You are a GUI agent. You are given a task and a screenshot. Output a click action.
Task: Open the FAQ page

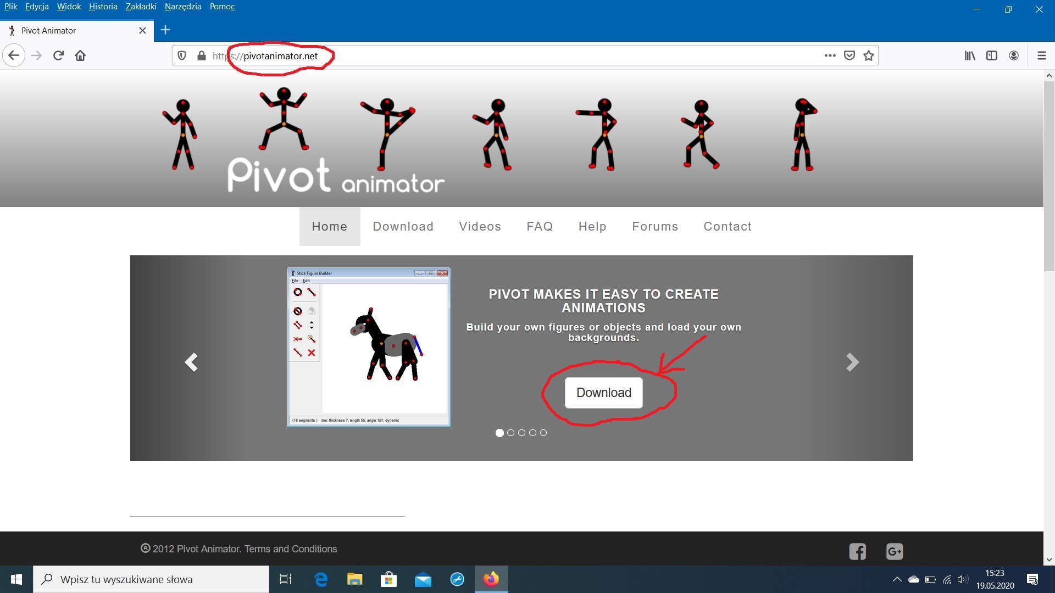[540, 226]
